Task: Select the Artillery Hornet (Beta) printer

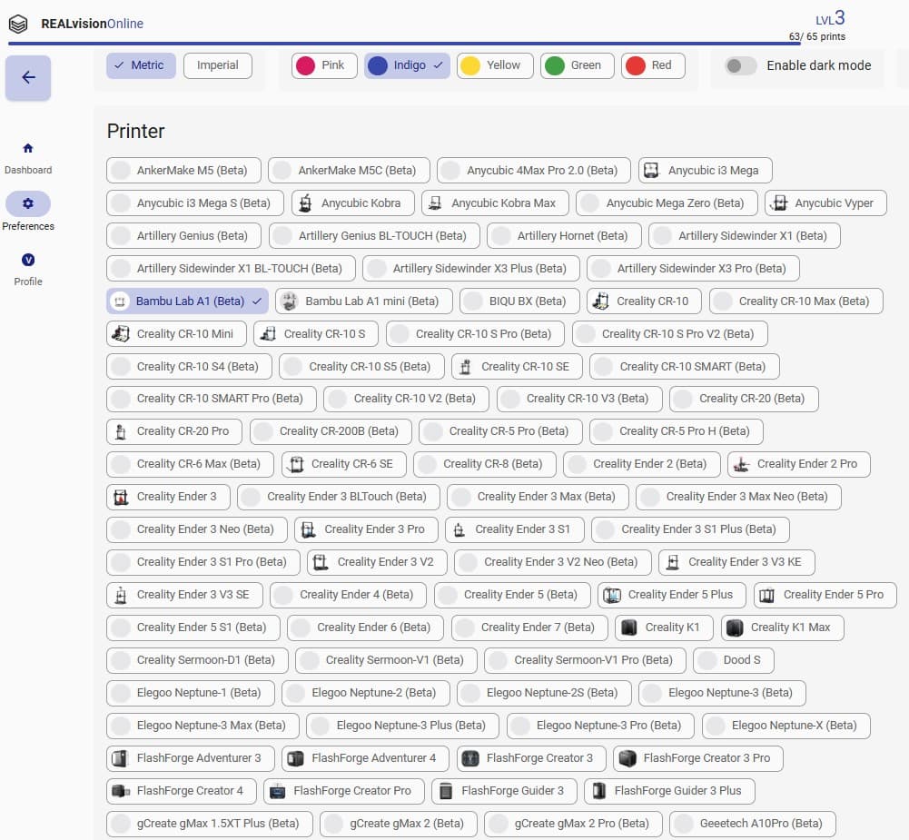Action: pyautogui.click(x=565, y=236)
